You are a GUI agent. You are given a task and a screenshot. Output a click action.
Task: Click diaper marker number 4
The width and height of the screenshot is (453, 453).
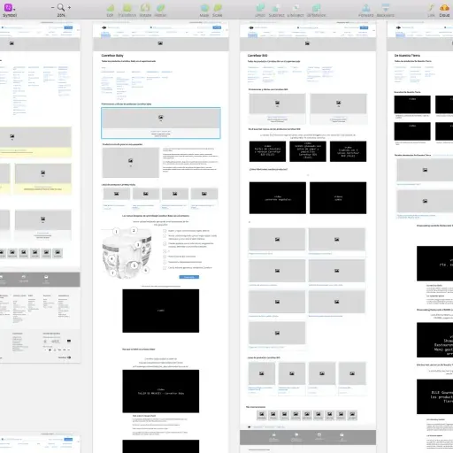click(111, 259)
